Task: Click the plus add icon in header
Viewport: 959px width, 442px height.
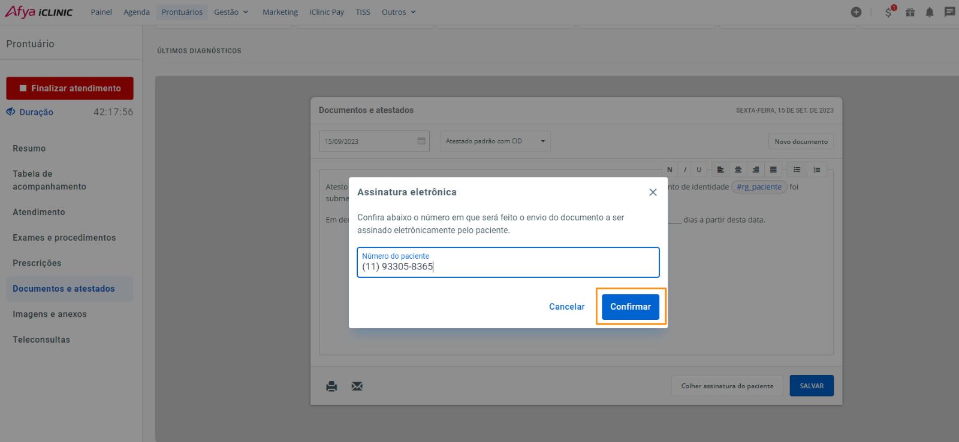Action: (x=856, y=12)
